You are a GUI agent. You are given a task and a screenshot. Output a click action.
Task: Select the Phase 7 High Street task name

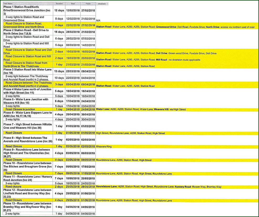tap(28, 126)
